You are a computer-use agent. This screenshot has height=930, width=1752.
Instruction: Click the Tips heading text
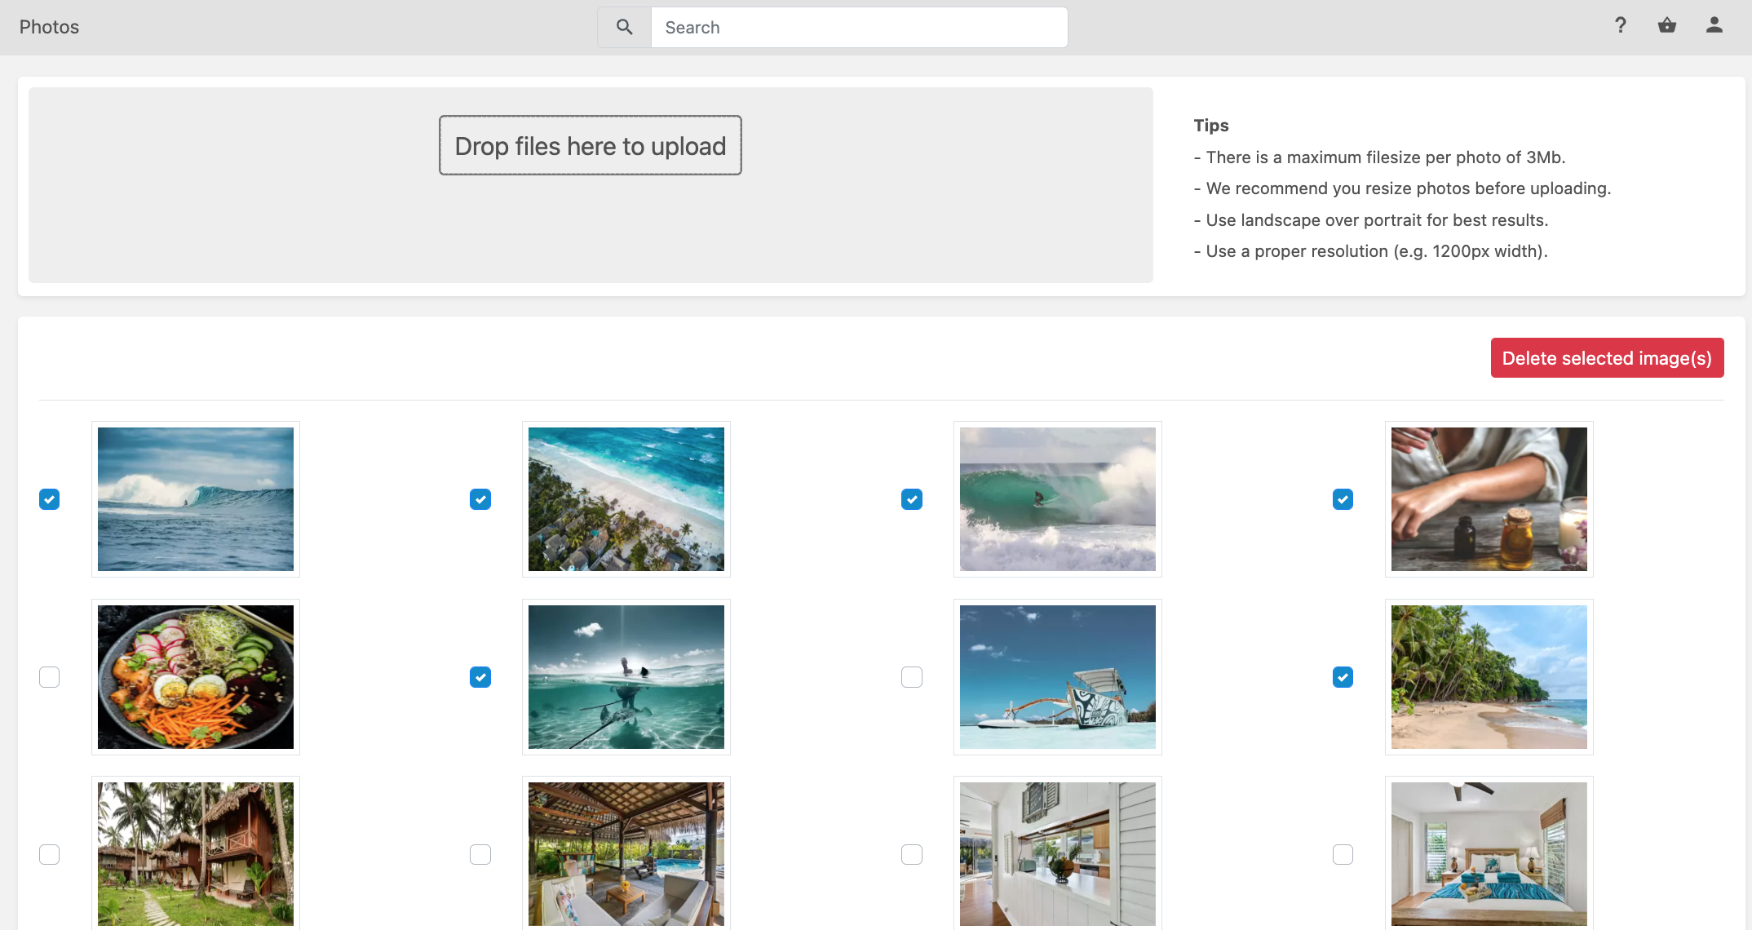(1211, 126)
